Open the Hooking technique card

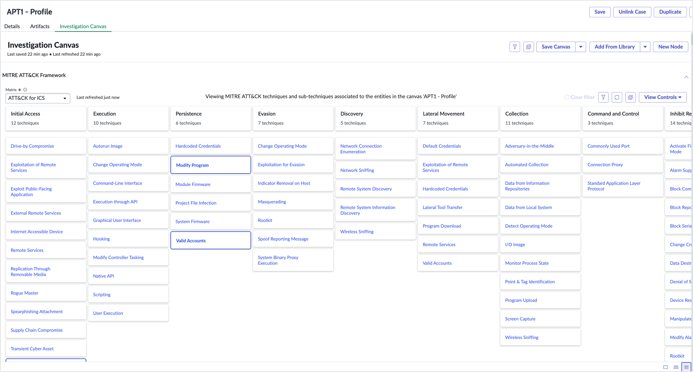(128, 239)
